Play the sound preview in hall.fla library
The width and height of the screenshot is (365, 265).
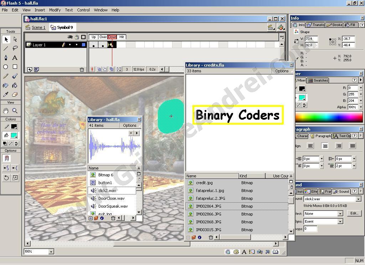coord(137,133)
